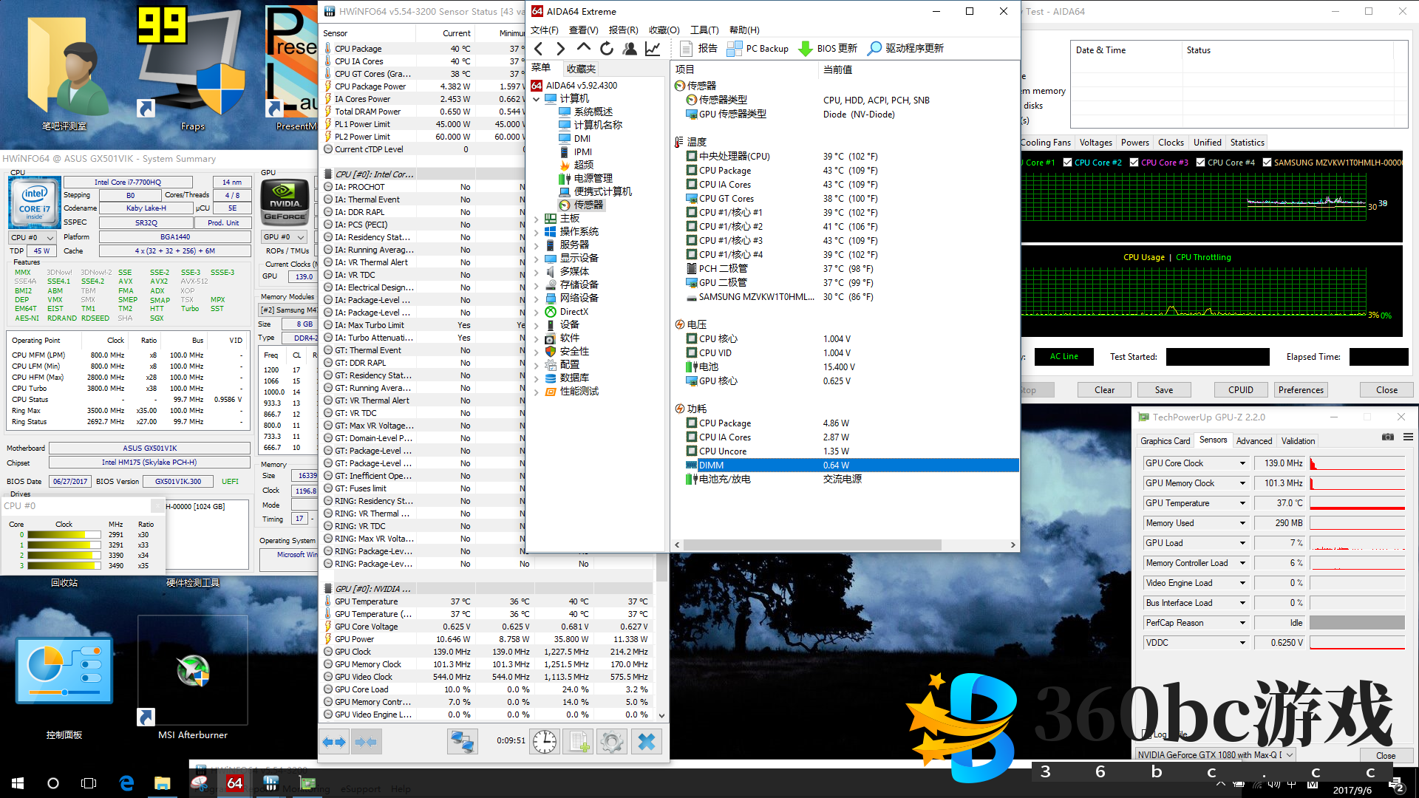Open HWiNFO sensor settings gear icon
Screen dimensions: 1419x798
point(611,741)
